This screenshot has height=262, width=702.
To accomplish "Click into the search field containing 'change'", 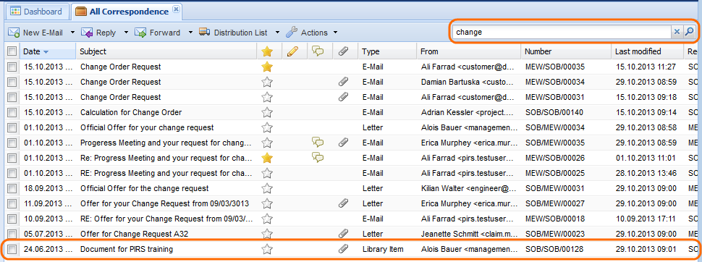I will tap(562, 33).
